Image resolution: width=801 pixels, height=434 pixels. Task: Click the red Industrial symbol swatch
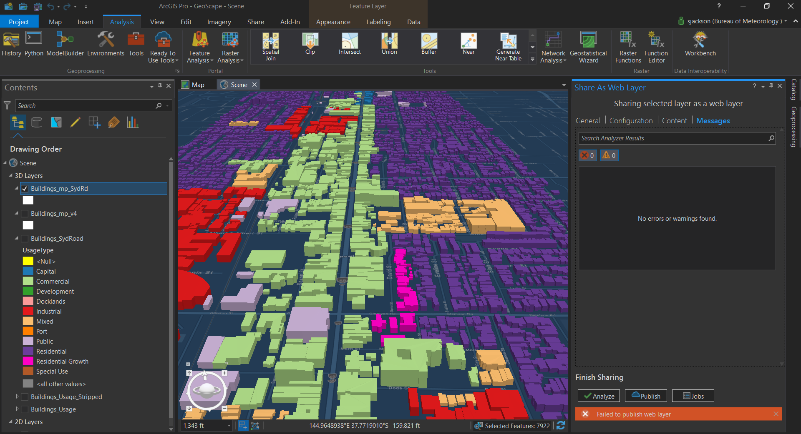pyautogui.click(x=28, y=311)
